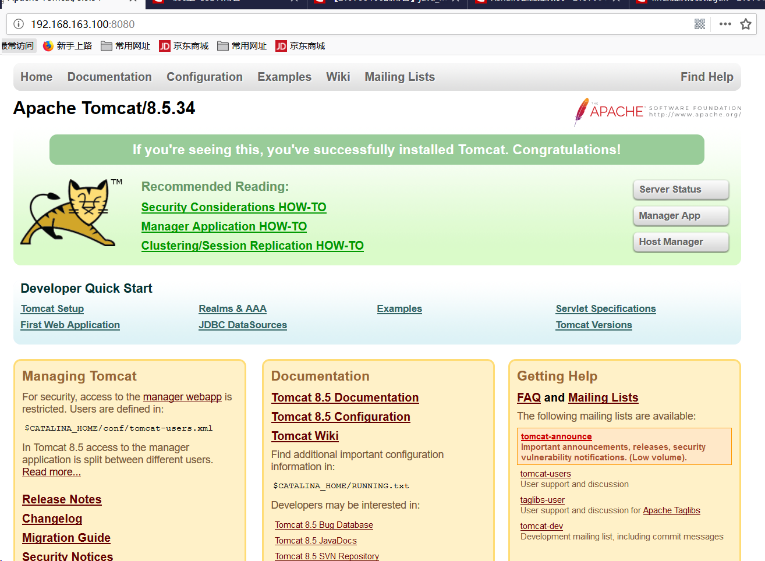This screenshot has width=765, height=561.
Task: Click the site information icon in address bar
Action: click(x=19, y=24)
